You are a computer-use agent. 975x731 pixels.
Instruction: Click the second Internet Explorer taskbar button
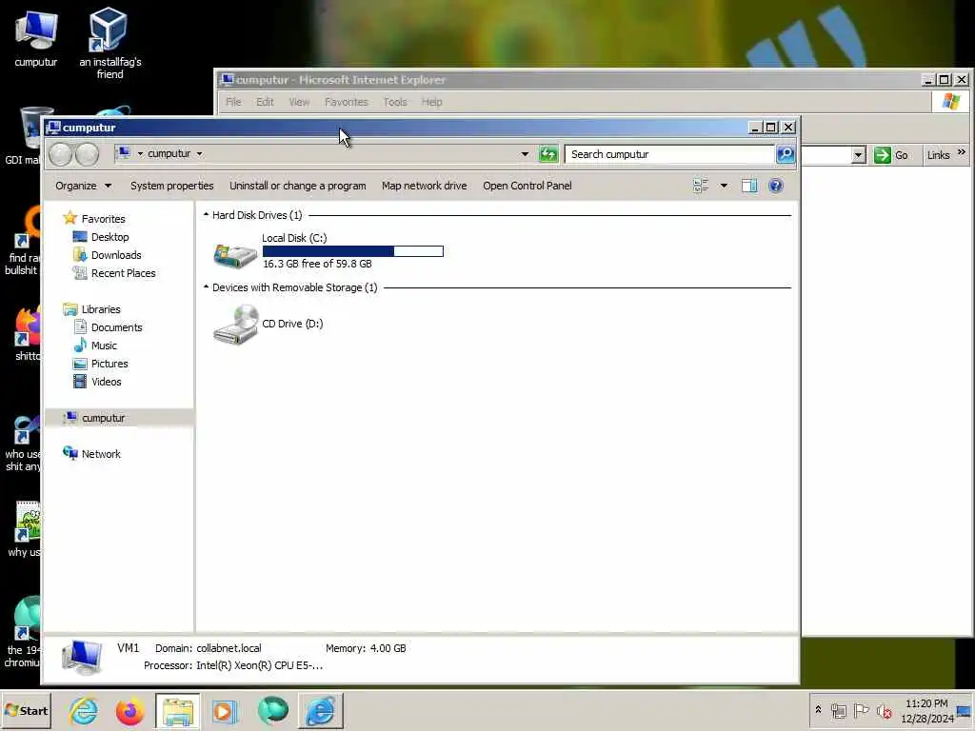point(321,711)
